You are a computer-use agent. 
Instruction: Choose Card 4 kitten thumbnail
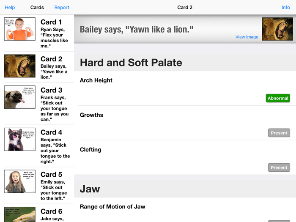pos(19,139)
